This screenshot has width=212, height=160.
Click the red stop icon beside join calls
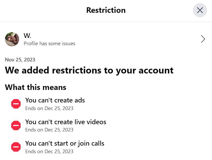coord(16,147)
